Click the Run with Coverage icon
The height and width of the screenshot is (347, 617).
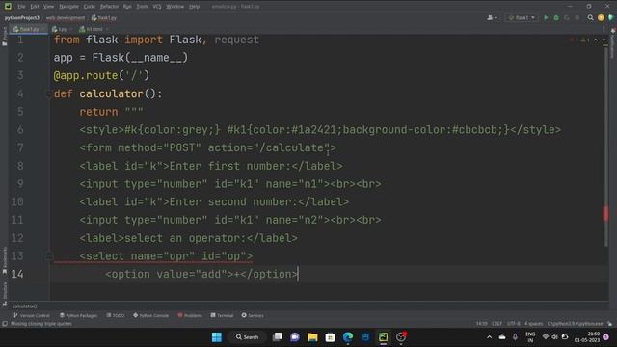coord(567,17)
